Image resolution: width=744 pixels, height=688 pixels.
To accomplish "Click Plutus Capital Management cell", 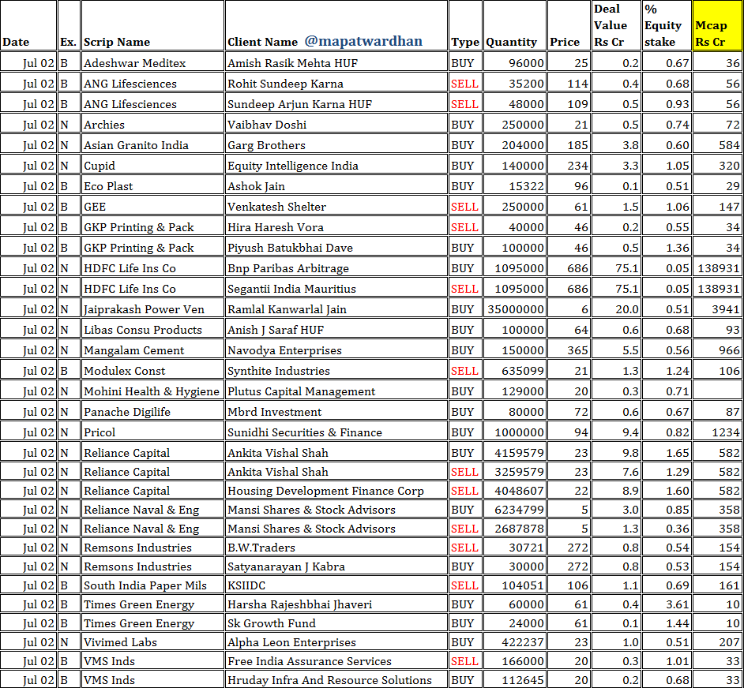I will (x=336, y=391).
